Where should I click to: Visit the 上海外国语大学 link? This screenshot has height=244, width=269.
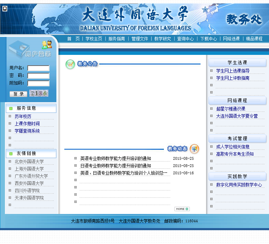[x=29, y=169]
